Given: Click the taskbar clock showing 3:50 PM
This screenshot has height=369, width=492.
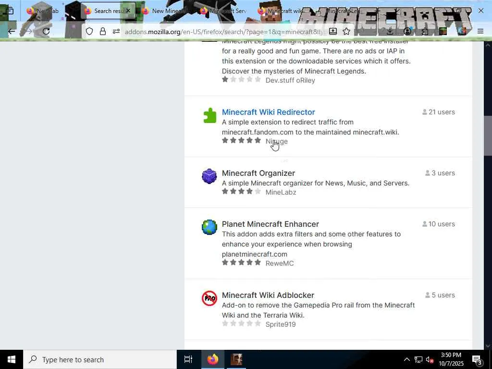Looking at the screenshot, I should (451, 359).
